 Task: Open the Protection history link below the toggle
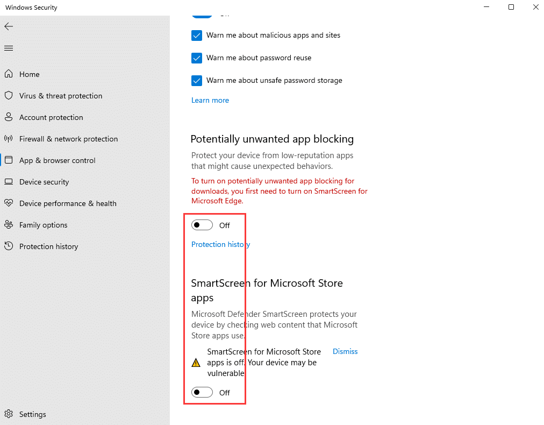coord(220,244)
